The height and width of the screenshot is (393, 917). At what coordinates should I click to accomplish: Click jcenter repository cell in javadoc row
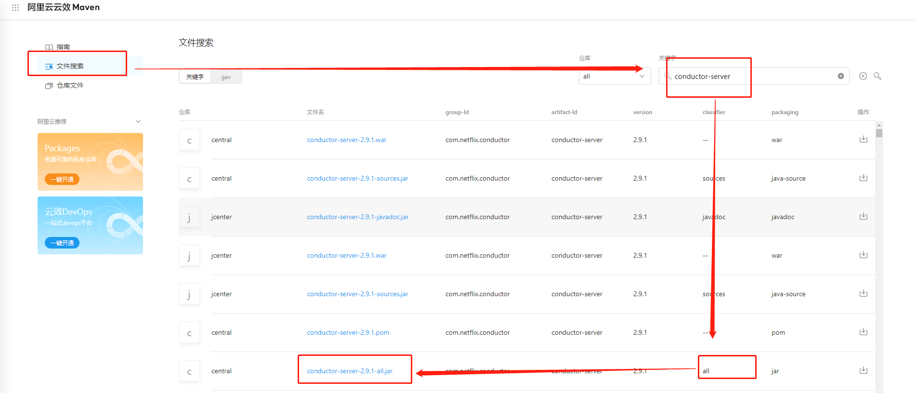pos(222,217)
